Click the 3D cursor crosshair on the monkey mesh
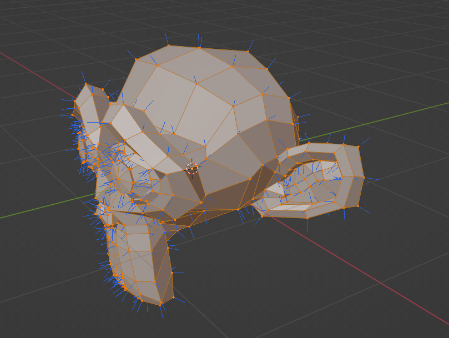Image resolution: width=449 pixels, height=338 pixels. tap(192, 168)
